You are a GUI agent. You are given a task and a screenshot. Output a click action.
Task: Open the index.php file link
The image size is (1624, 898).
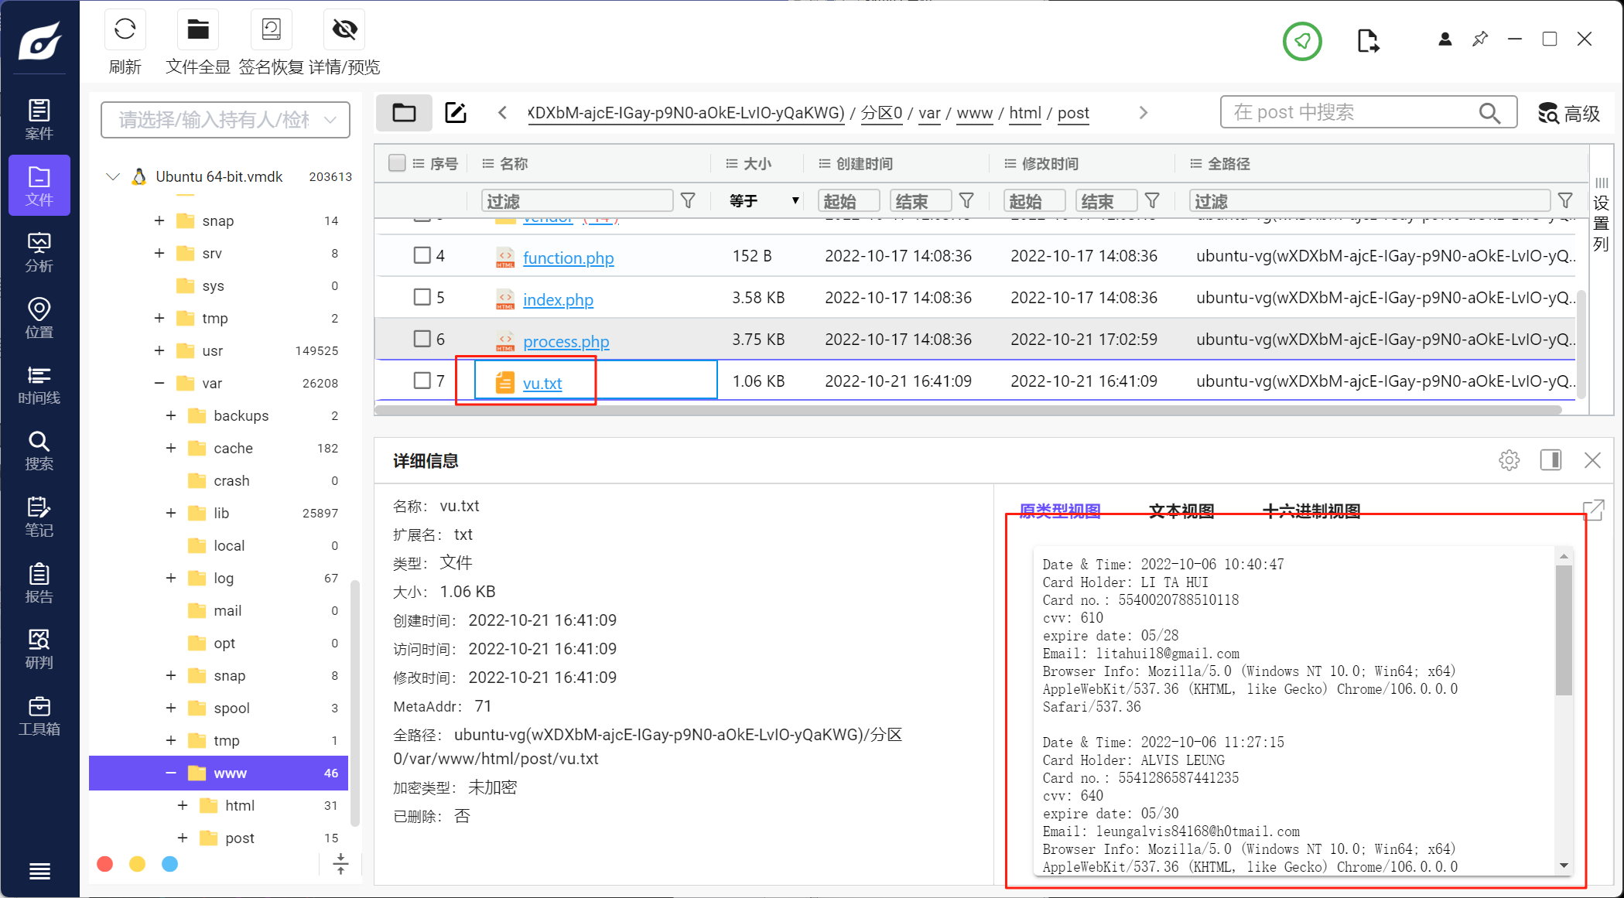tap(558, 299)
